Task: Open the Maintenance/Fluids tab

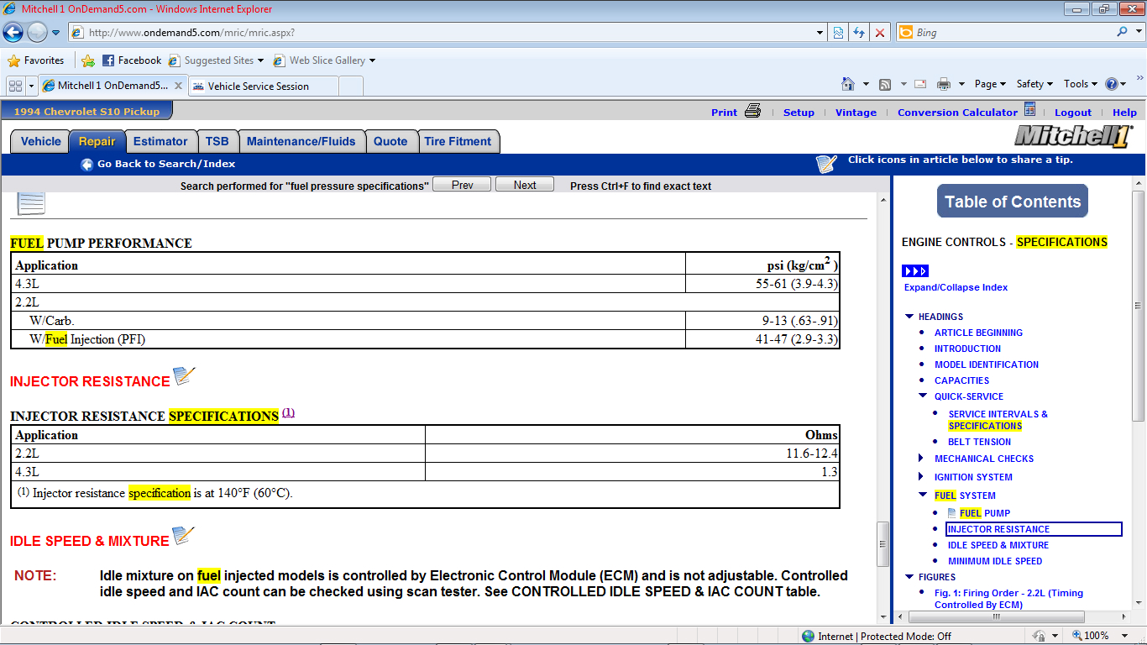Action: [301, 142]
